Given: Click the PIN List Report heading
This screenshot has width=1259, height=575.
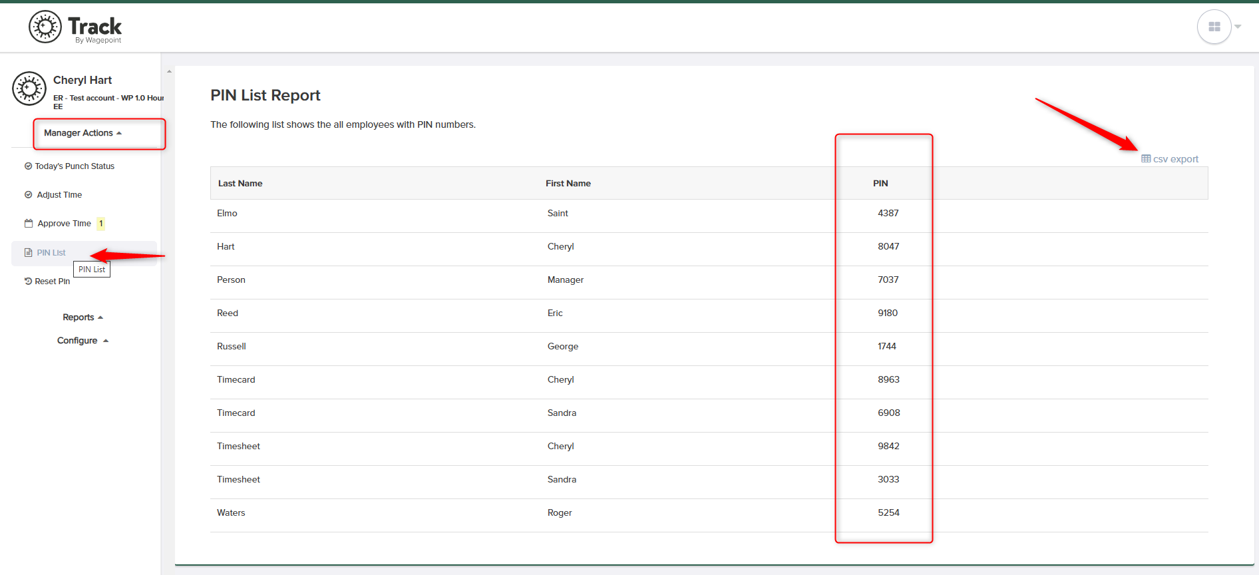Looking at the screenshot, I should coord(266,96).
